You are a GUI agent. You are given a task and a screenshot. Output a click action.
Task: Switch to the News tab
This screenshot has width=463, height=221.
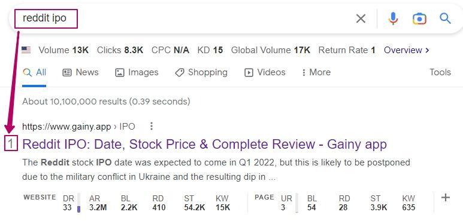click(81, 72)
